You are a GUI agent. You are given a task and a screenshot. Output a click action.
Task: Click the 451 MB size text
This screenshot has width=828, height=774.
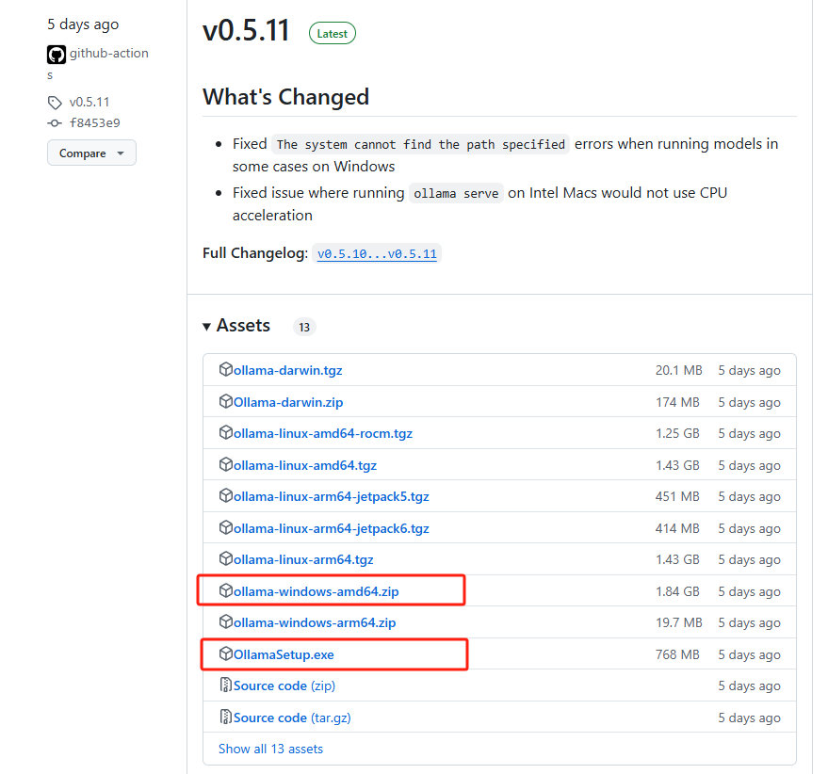click(677, 497)
